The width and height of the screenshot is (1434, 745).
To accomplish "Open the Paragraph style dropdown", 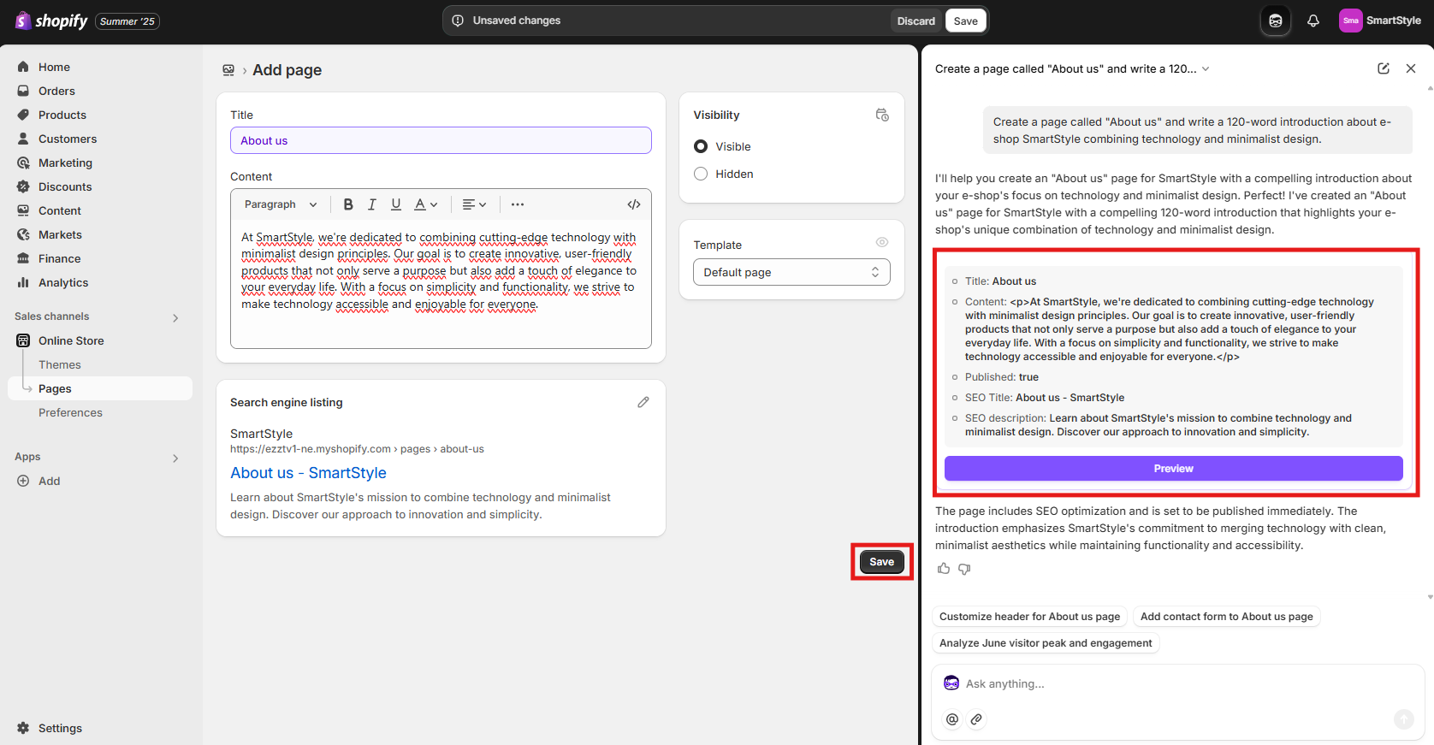I will pos(281,204).
